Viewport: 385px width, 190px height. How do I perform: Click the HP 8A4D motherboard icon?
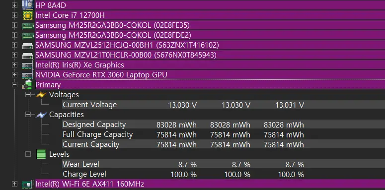click(27, 5)
